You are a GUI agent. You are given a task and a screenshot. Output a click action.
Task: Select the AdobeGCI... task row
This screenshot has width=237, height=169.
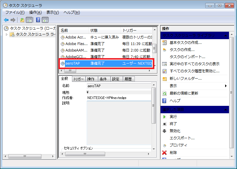[106, 57]
